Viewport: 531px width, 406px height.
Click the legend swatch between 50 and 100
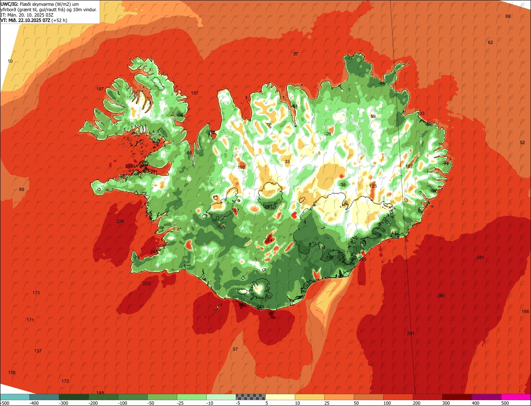click(368, 397)
